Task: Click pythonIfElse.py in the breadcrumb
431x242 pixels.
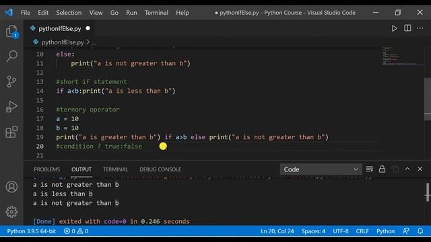Action: click(63, 42)
